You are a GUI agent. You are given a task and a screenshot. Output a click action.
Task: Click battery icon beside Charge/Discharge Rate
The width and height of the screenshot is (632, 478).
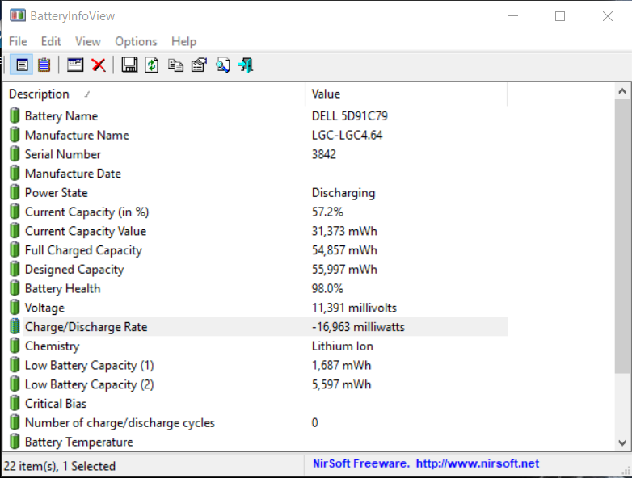pos(15,326)
